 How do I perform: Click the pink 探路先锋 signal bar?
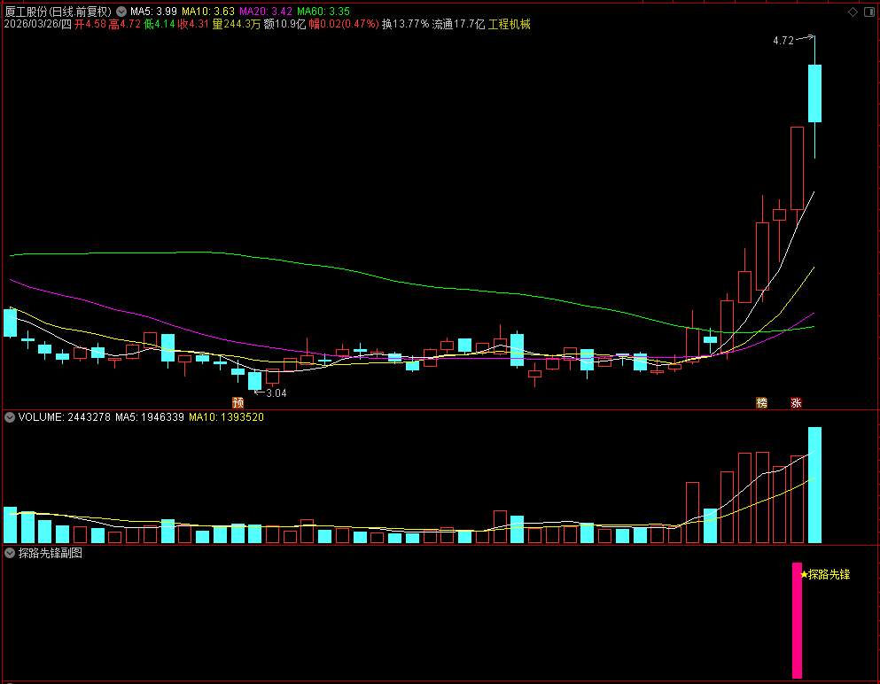797,620
